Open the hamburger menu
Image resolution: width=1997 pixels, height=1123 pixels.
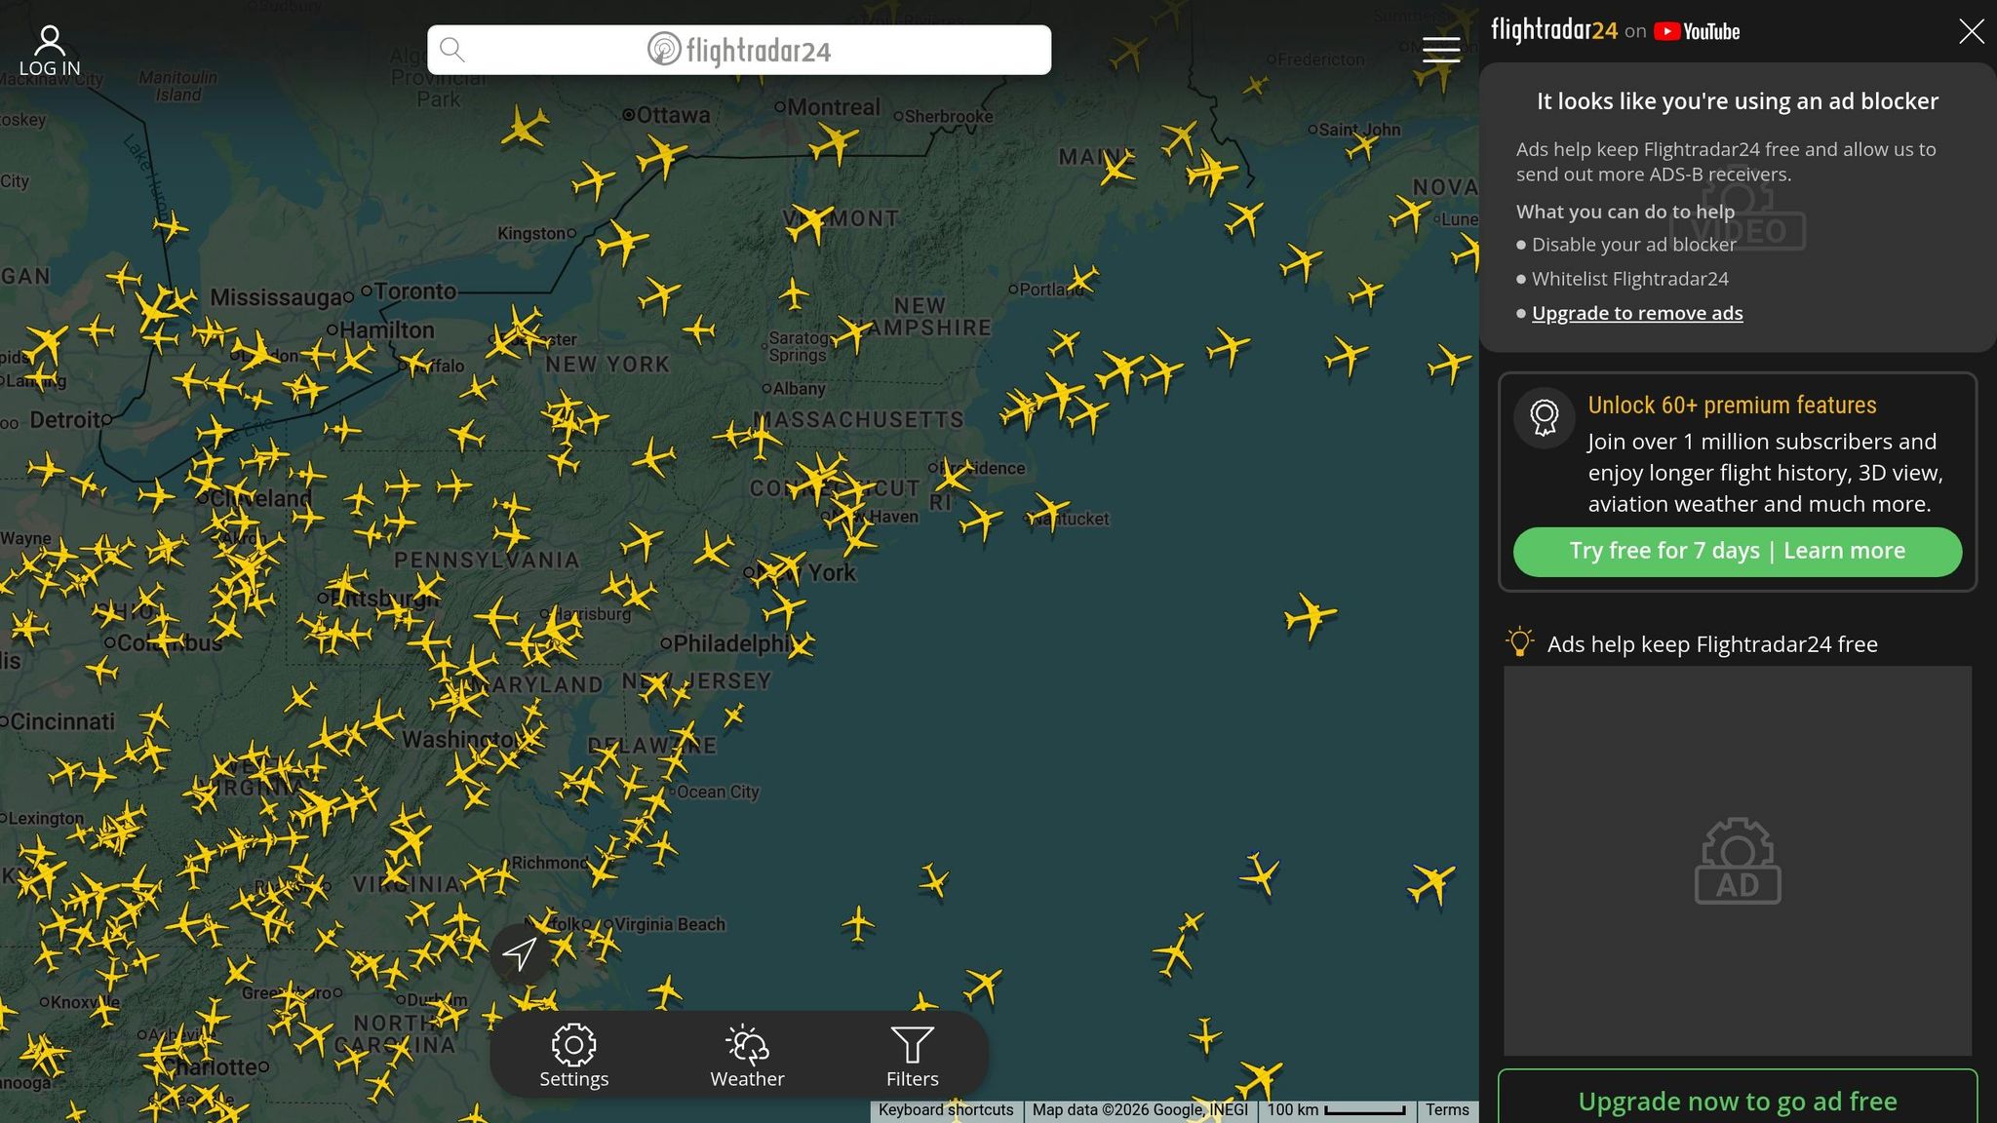pyautogui.click(x=1441, y=50)
